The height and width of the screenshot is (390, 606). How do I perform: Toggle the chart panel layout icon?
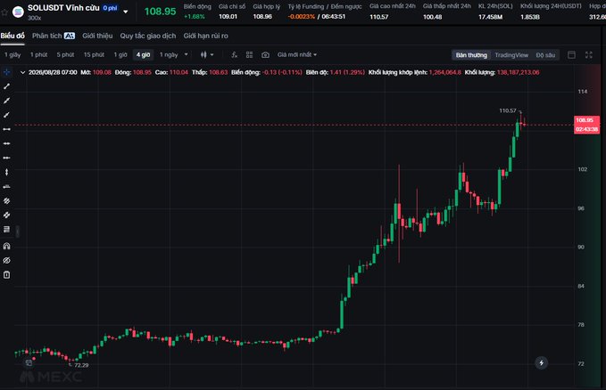pyautogui.click(x=571, y=55)
